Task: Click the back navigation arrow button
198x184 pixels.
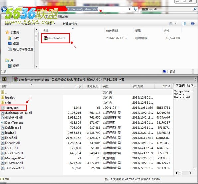Action: tap(4, 9)
